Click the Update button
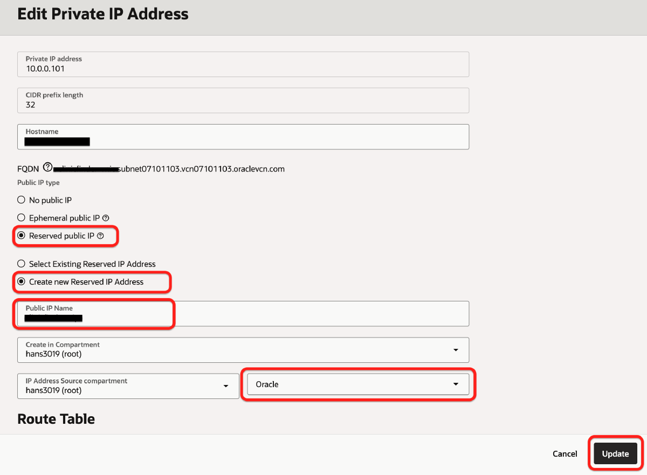 coord(615,453)
